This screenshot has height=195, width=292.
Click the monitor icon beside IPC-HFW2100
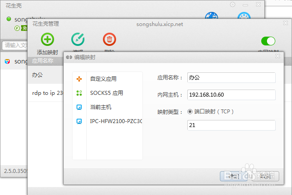(79, 121)
